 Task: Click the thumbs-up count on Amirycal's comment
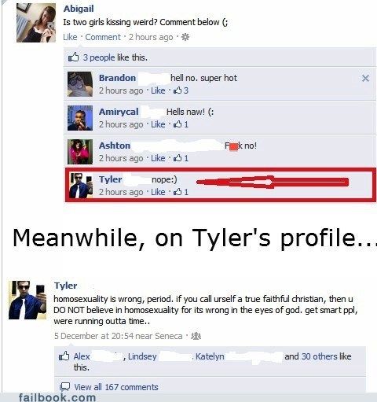pos(181,124)
